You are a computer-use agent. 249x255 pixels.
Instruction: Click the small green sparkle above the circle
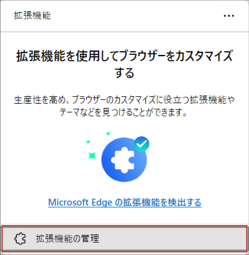108,134
